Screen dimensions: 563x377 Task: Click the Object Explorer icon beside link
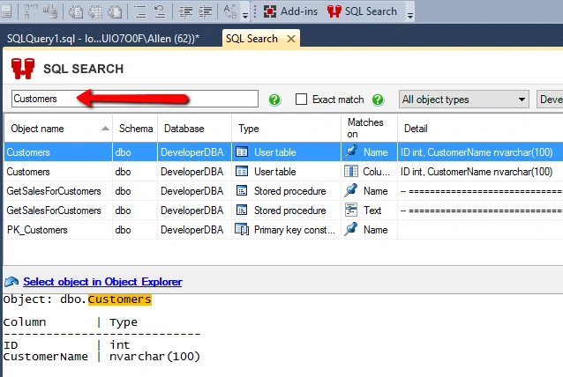(x=11, y=282)
